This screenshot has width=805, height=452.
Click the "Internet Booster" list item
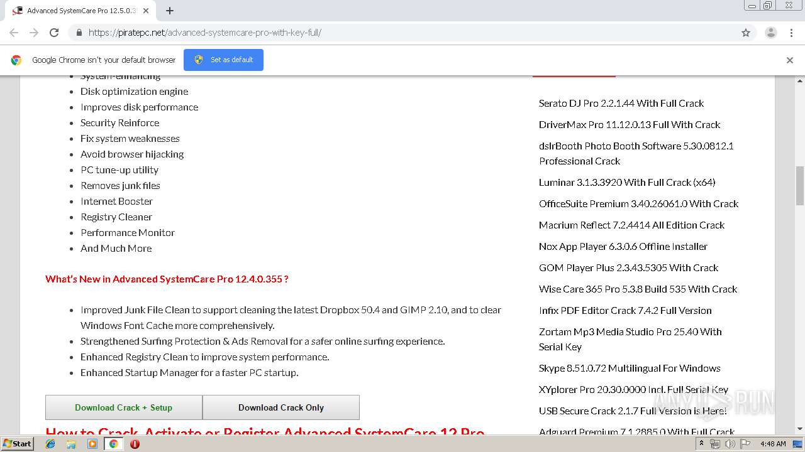[x=117, y=202]
